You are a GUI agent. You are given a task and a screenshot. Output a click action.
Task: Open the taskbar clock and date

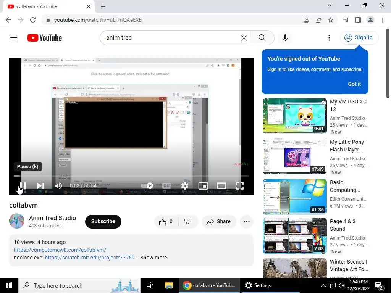[x=358, y=285]
